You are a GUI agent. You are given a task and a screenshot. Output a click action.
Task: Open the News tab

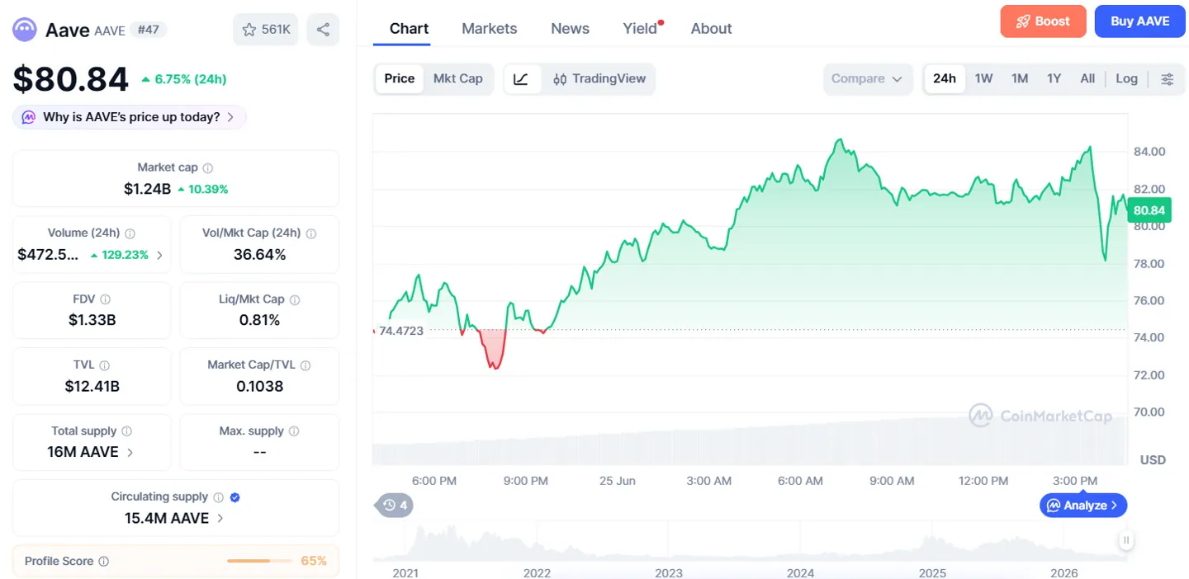coord(570,28)
